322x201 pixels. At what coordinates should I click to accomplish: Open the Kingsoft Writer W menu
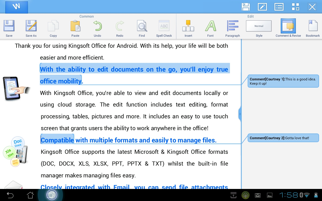[x=17, y=7]
